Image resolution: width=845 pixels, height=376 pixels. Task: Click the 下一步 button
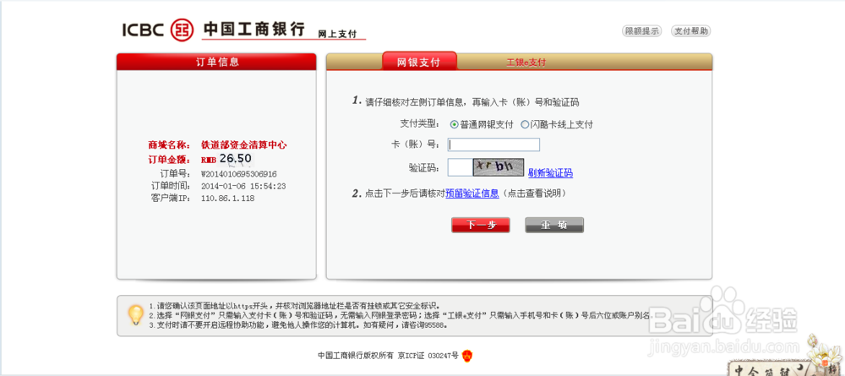click(x=480, y=225)
